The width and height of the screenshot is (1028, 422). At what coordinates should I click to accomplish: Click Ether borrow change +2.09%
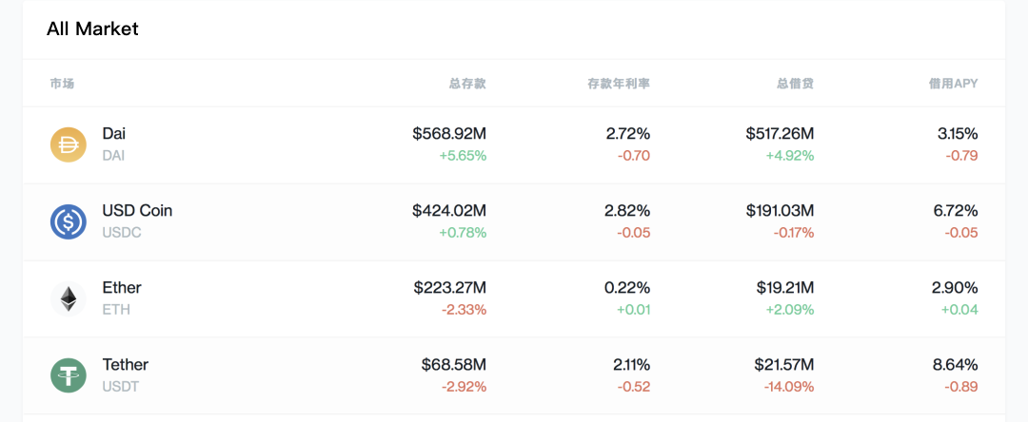pyautogui.click(x=789, y=310)
